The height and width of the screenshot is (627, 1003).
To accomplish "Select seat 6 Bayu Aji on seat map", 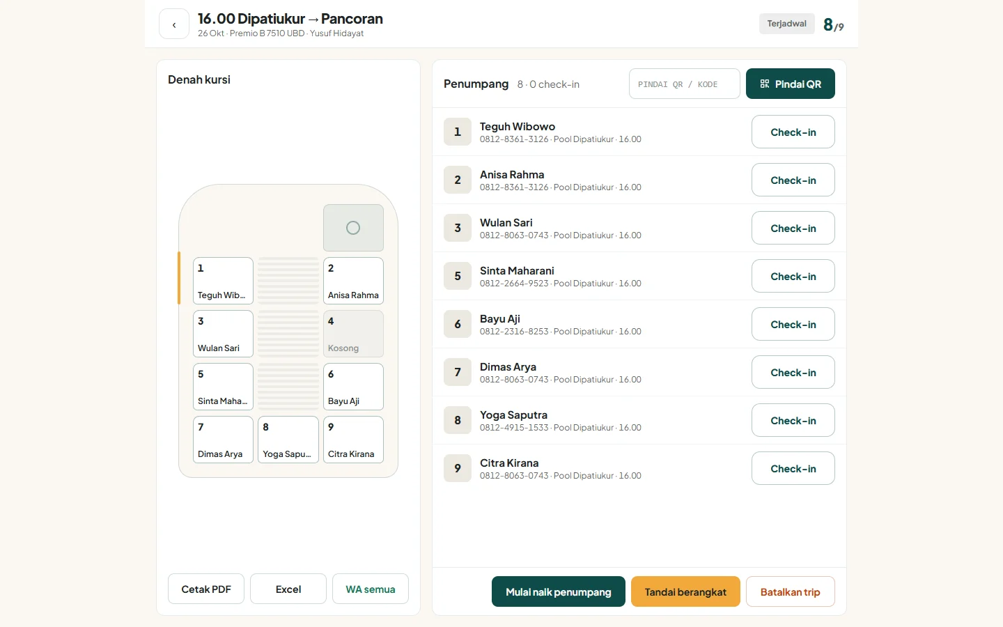I will coord(353,387).
